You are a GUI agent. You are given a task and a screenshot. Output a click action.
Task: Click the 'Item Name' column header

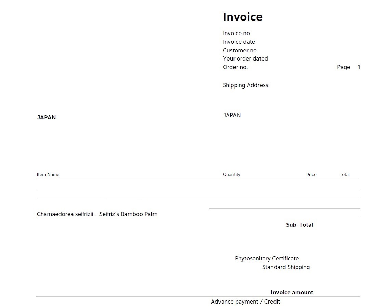click(x=48, y=174)
